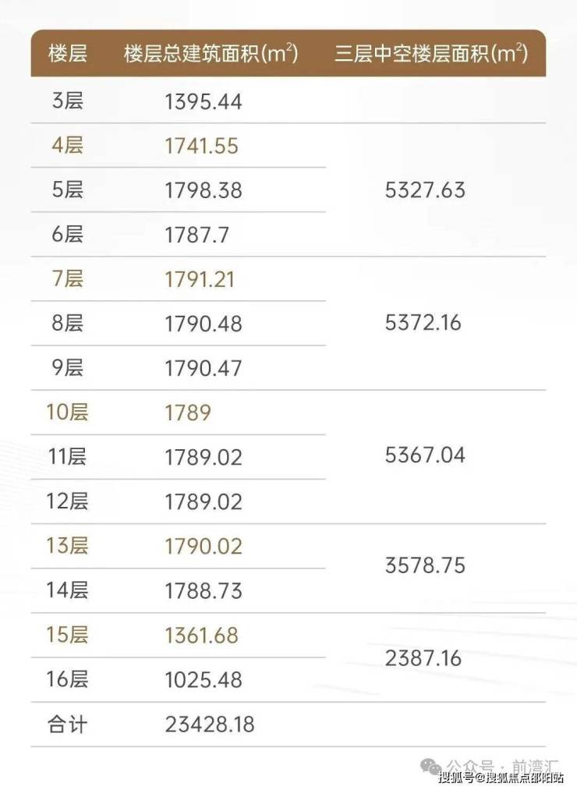577x790 pixels.
Task: Select the 1741.55 area value
Action: [x=202, y=146]
